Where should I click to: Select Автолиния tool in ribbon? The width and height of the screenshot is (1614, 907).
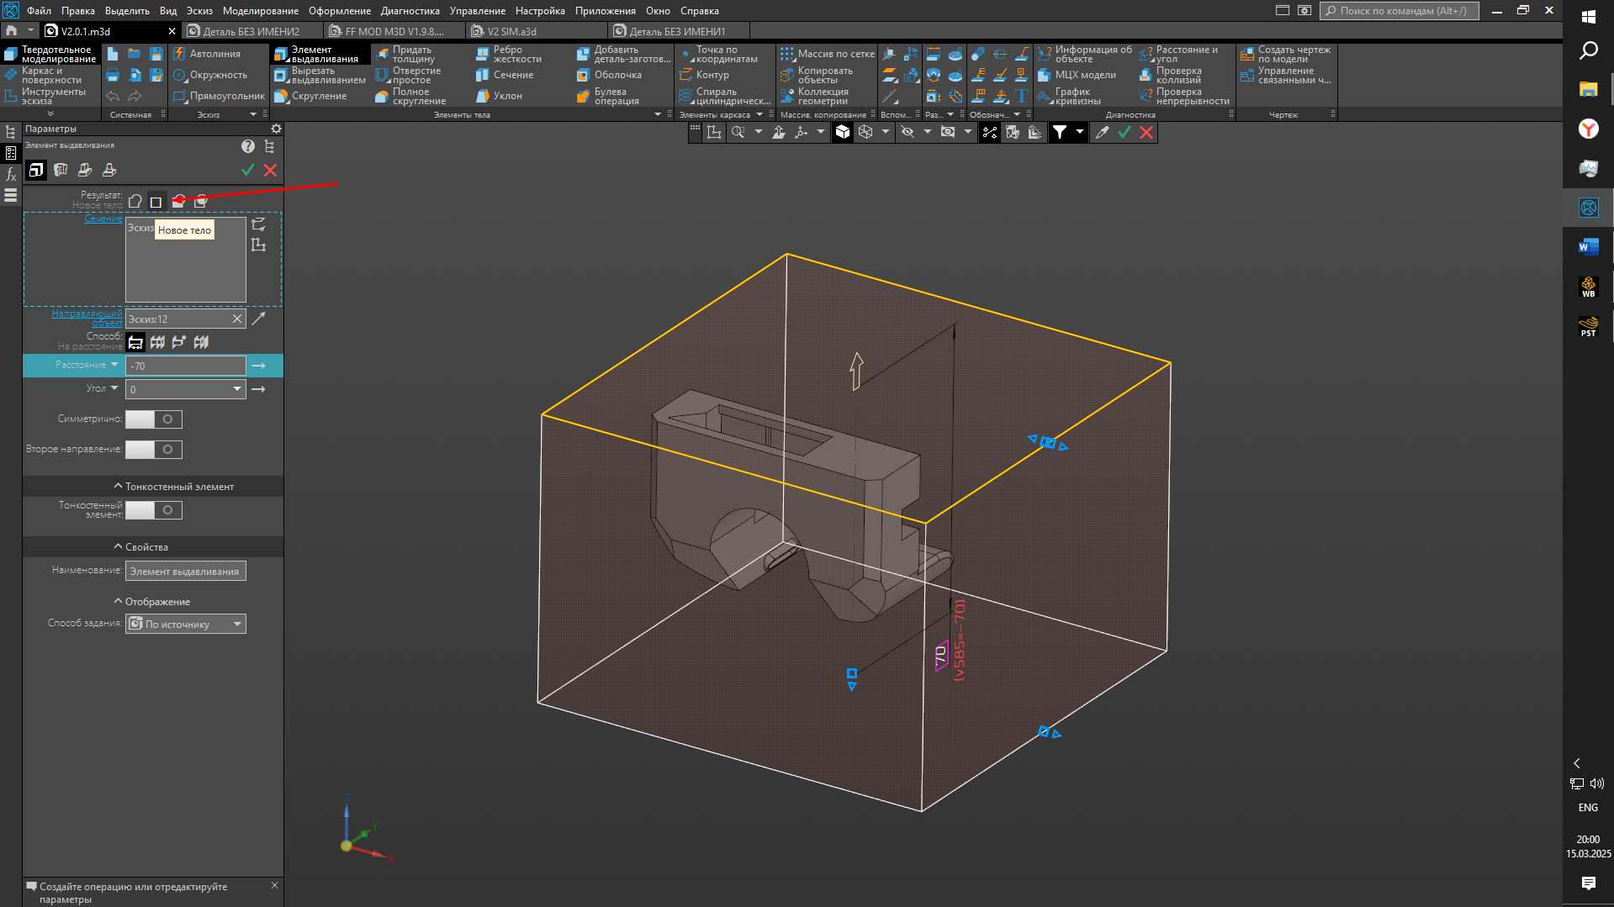pyautogui.click(x=207, y=54)
